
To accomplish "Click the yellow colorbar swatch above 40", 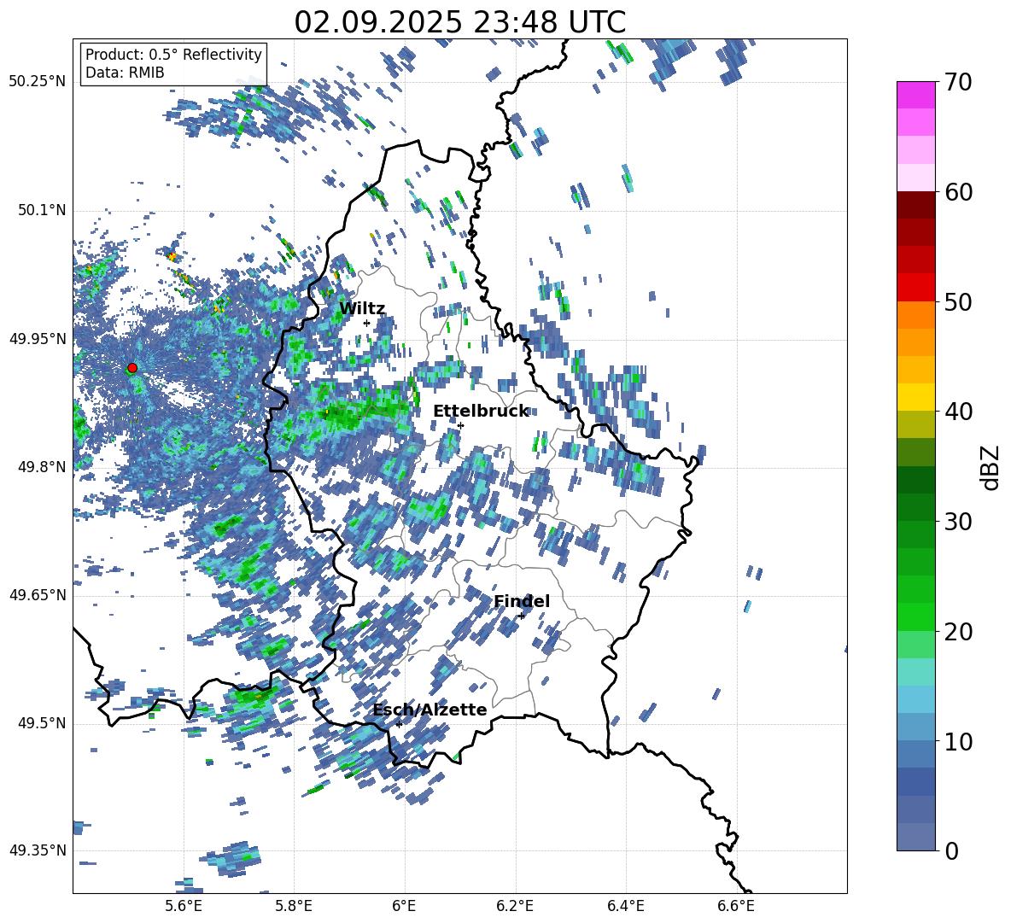I will point(915,397).
